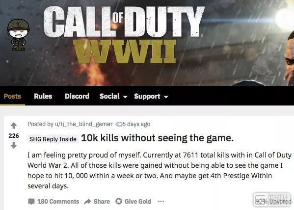The width and height of the screenshot is (294, 210).
Task: Switch to the Posts tab
Action: click(12, 96)
